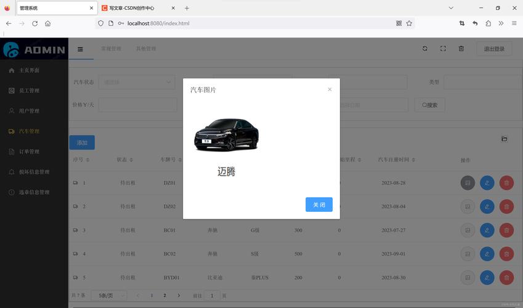
Task: Click the red delete icon for row DZ01
Action: tap(506, 183)
